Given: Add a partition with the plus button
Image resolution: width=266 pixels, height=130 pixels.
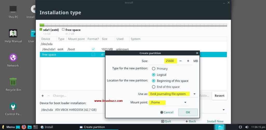Looking at the screenshot, I should [x=43, y=96].
